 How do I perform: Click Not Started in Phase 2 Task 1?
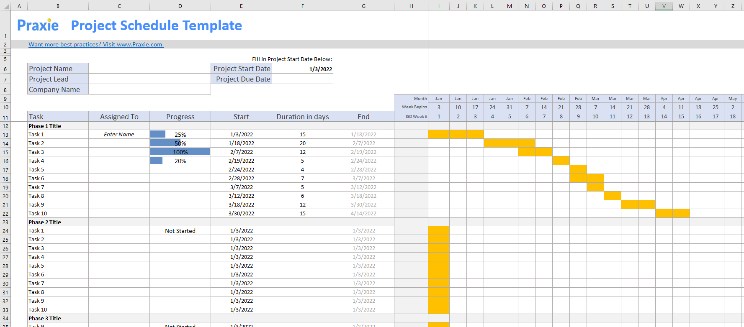coord(180,231)
